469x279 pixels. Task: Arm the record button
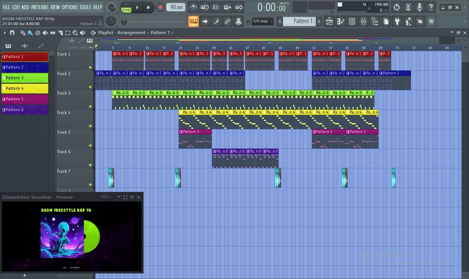click(x=160, y=7)
